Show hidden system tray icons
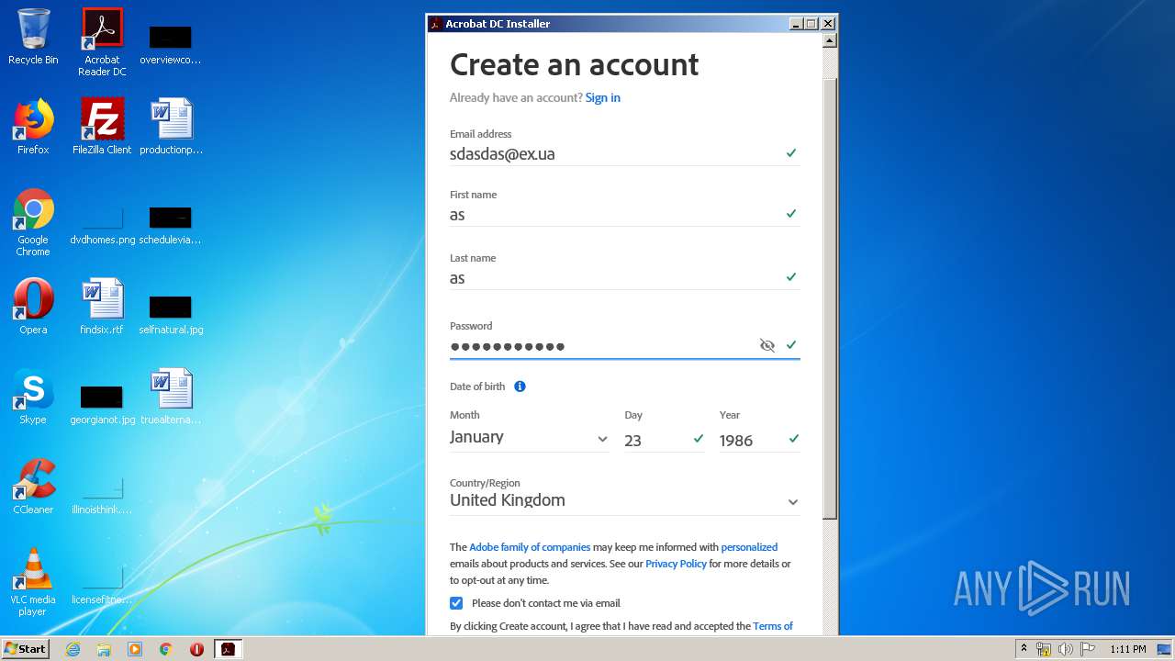 [1024, 649]
